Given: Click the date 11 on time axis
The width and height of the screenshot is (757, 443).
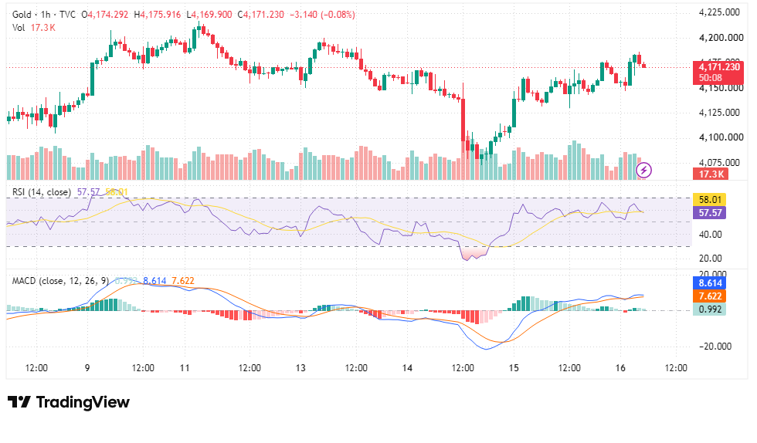Looking at the screenshot, I should (x=185, y=368).
